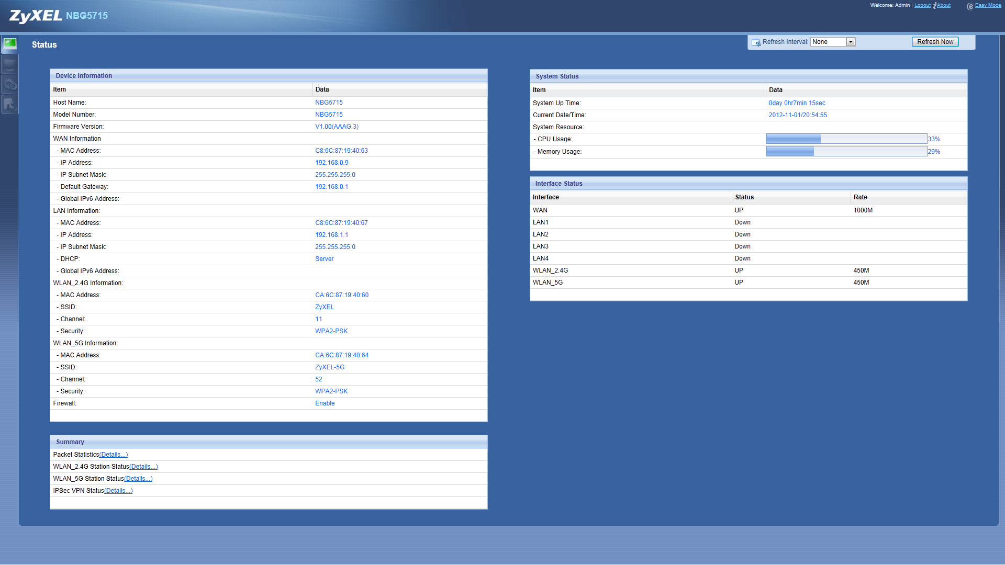The image size is (1005, 565).
Task: Open the About link
Action: (x=944, y=5)
